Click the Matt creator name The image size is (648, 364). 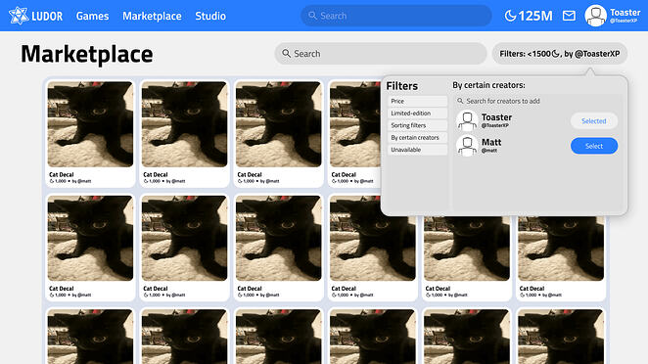491,142
